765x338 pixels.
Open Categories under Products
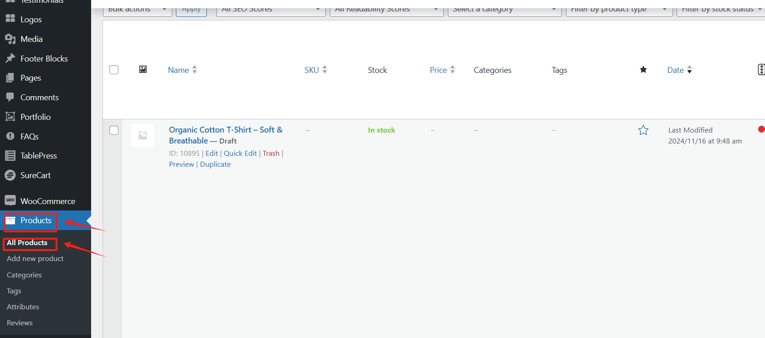pos(24,275)
